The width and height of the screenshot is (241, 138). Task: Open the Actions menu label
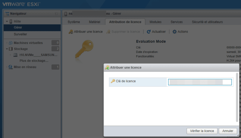click(183, 32)
